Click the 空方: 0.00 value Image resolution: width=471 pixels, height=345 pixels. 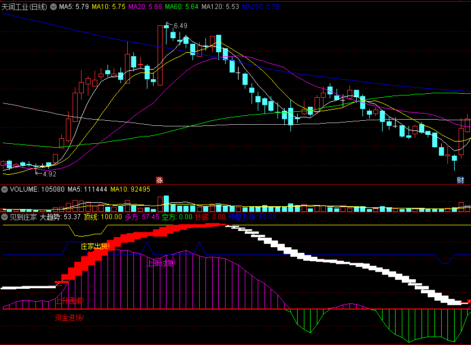click(177, 217)
